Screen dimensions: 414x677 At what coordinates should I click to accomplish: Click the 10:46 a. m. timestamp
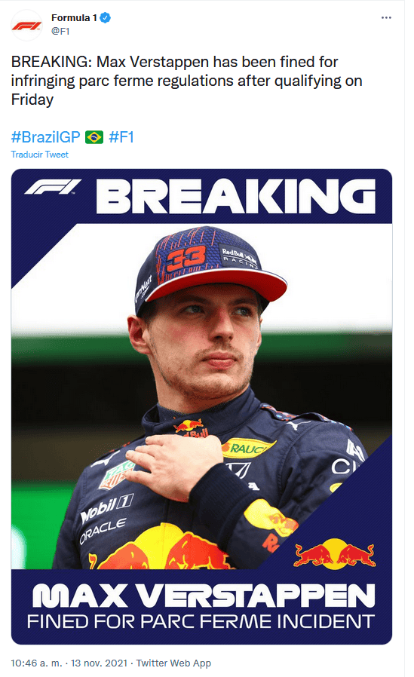click(37, 663)
